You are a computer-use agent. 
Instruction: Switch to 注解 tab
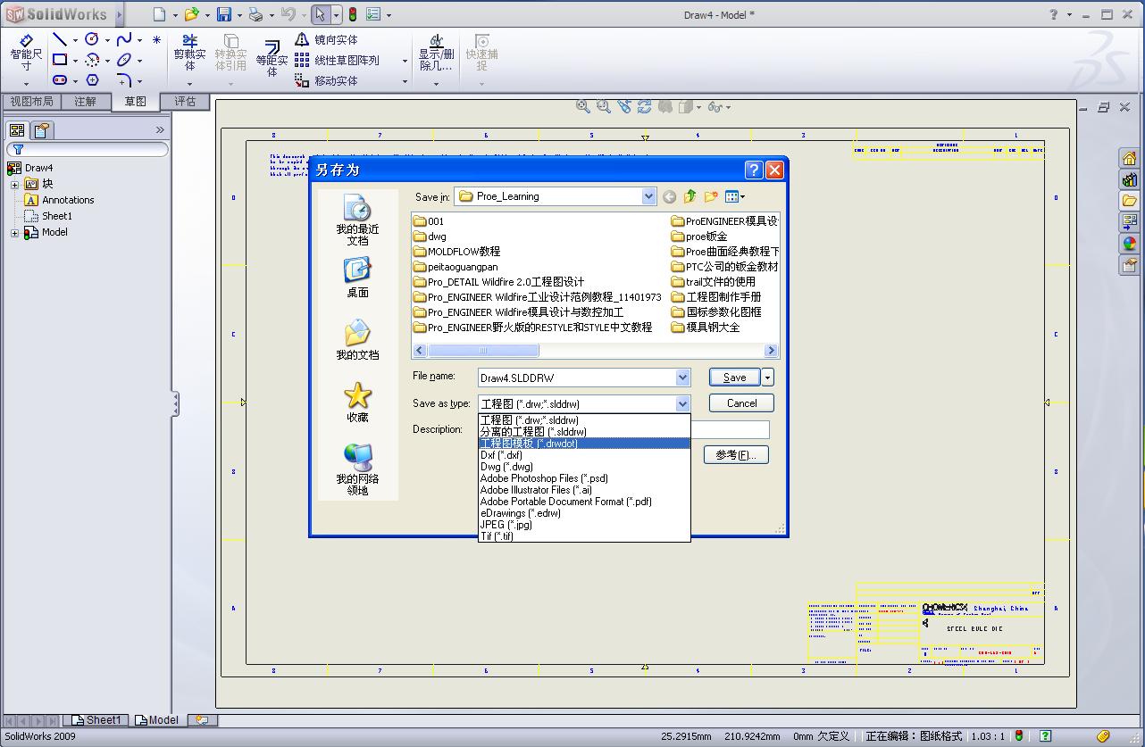point(85,102)
